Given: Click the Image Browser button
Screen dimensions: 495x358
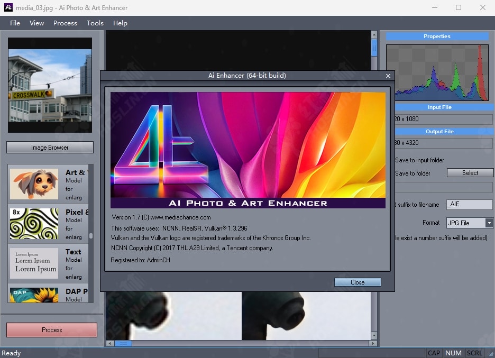Looking at the screenshot, I should (x=50, y=148).
